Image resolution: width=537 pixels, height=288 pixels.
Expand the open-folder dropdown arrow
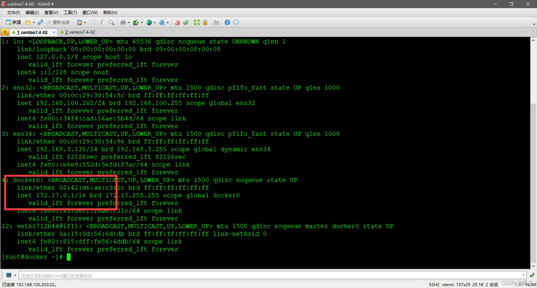(33, 23)
